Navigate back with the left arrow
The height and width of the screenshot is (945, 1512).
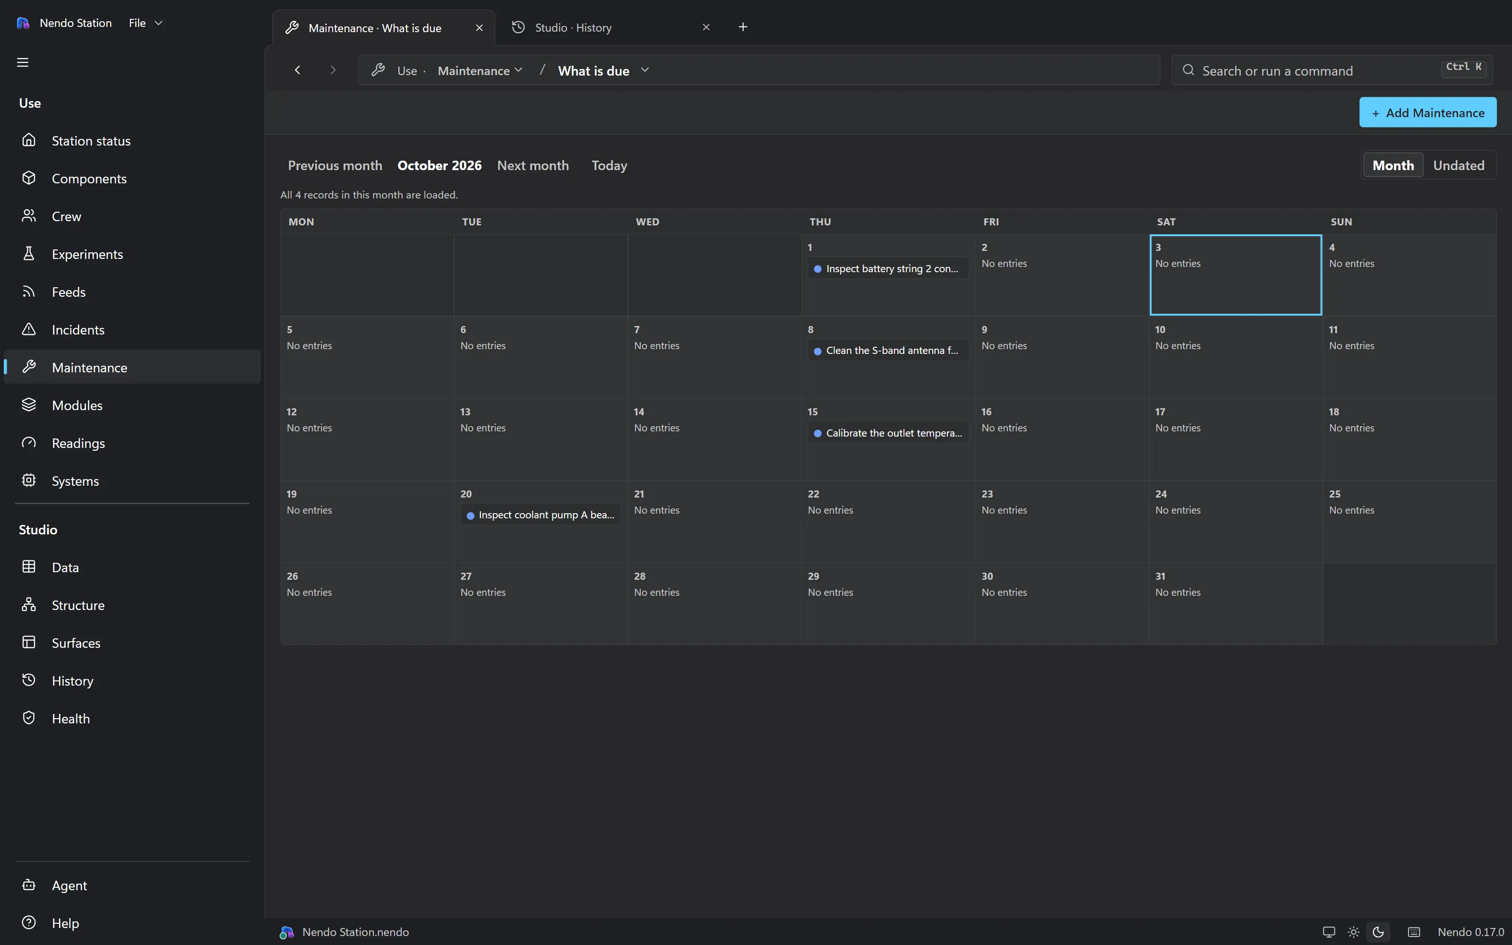point(297,70)
